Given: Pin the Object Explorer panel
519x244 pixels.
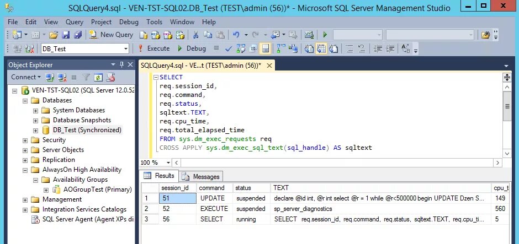Looking at the screenshot, I should point(121,64).
